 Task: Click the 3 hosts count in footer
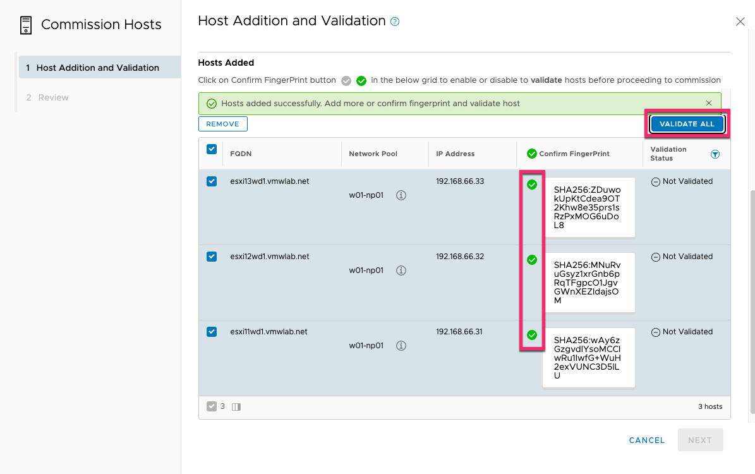[710, 406]
